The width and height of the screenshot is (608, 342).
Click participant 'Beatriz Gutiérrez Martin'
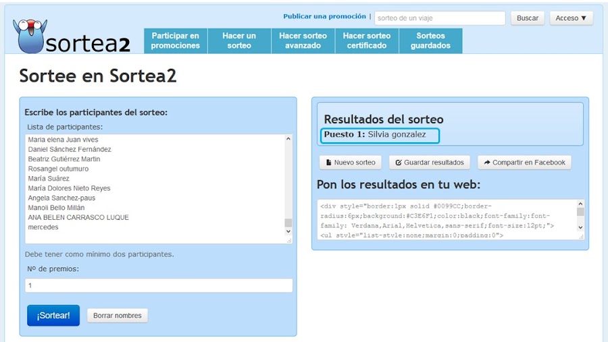64,159
